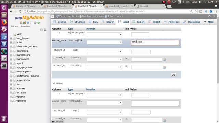Uncheck Null for first created_at row
219x123 pixels.
point(126,58)
